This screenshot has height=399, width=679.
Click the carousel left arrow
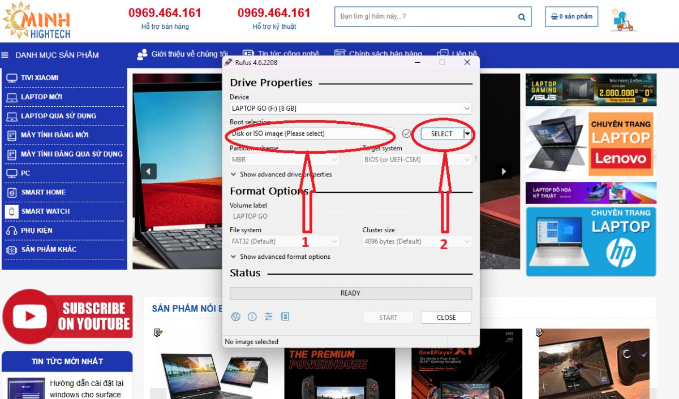tap(149, 171)
